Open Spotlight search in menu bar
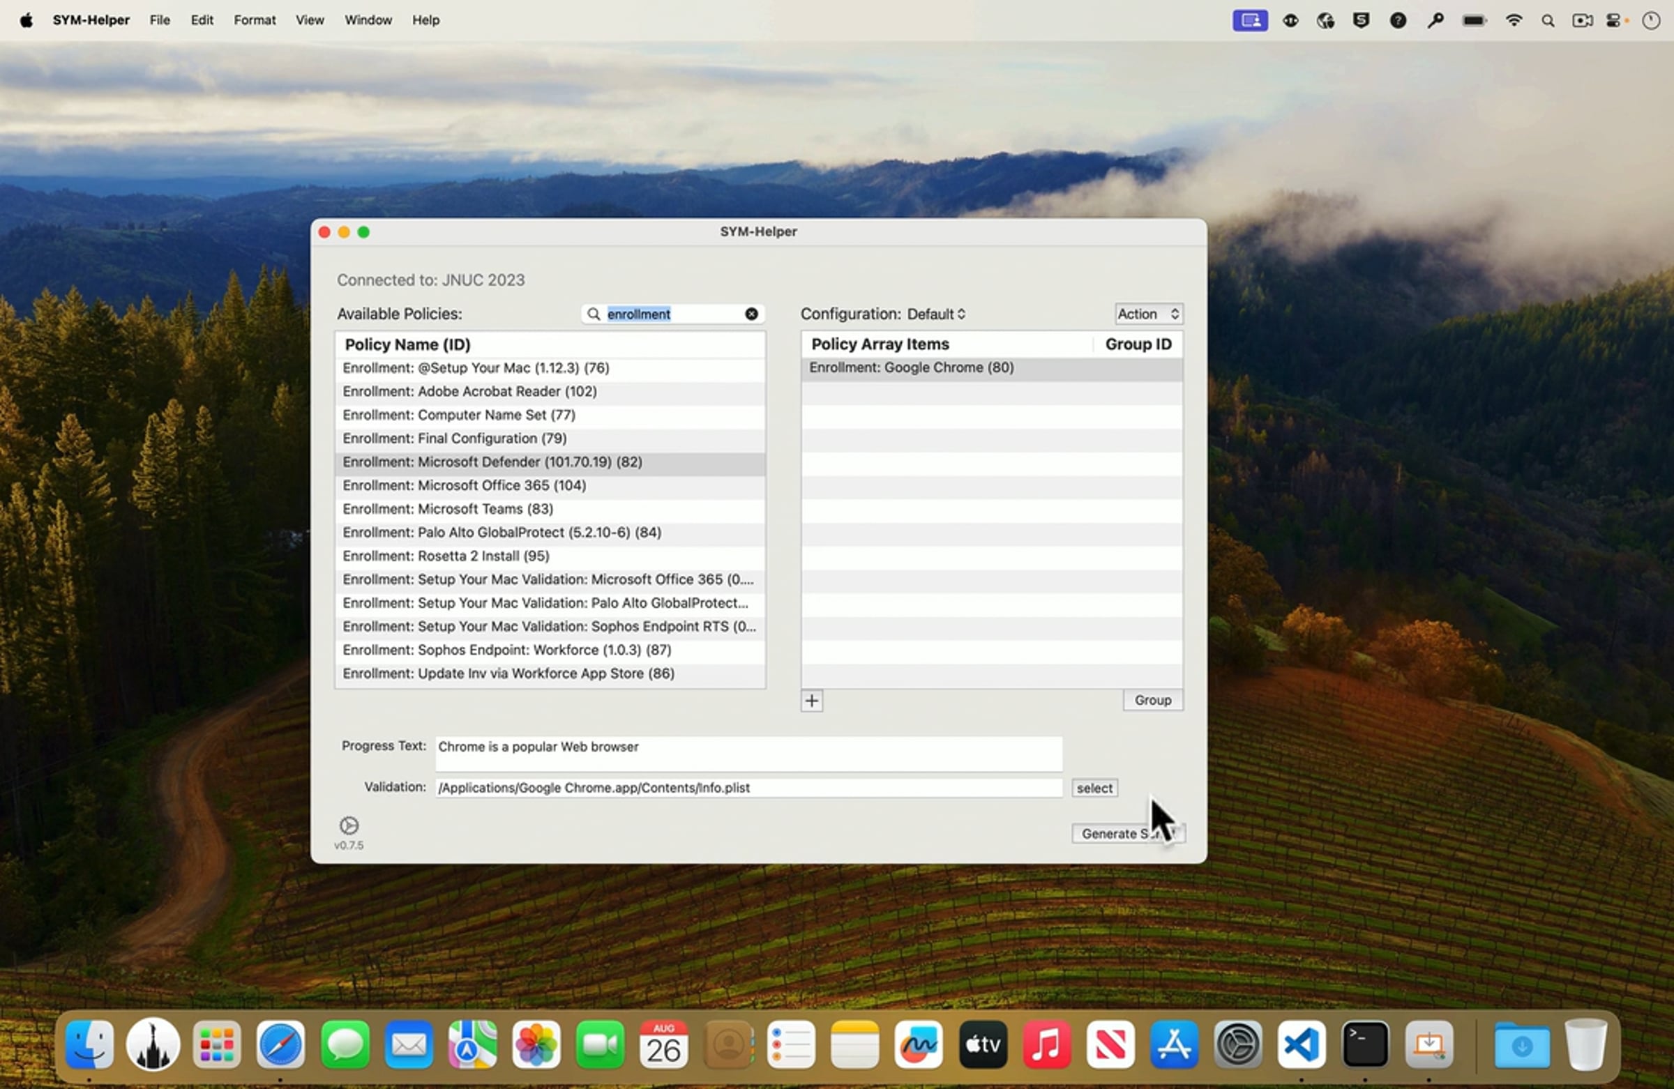 click(x=1547, y=20)
